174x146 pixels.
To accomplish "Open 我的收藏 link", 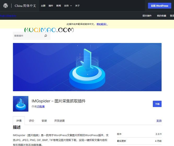I will [161, 16].
